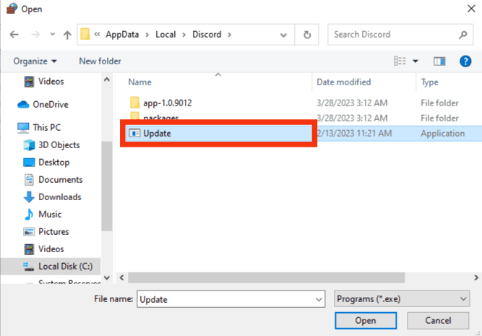Viewport: 482px width, 336px height.
Task: Click the Downloads arrow icon
Action: click(x=29, y=197)
